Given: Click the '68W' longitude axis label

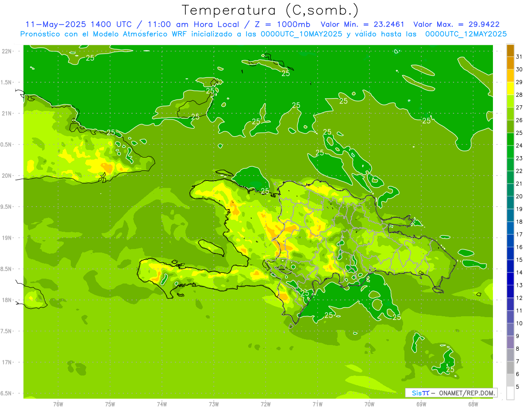Looking at the screenshot, I should coord(473,404).
